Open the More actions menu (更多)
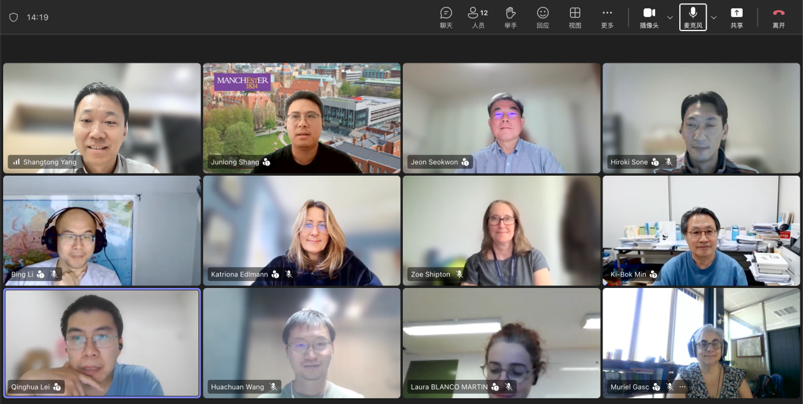This screenshot has height=404, width=803. pyautogui.click(x=607, y=17)
